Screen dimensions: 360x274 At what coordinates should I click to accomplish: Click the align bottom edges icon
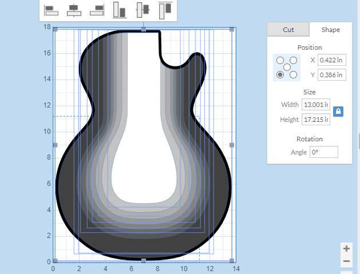tap(120, 10)
